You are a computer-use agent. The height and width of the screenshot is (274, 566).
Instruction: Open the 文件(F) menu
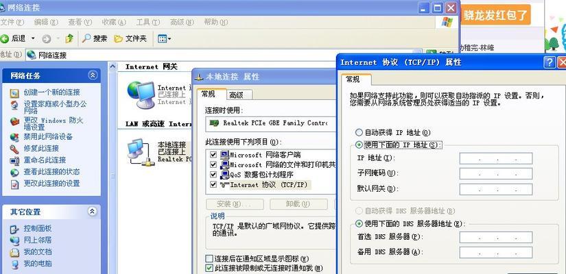tap(12, 22)
